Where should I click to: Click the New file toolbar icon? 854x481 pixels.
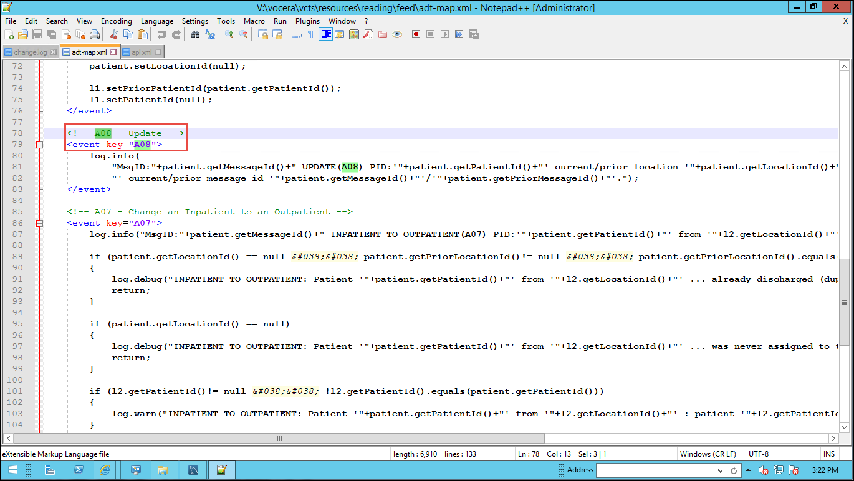click(9, 34)
